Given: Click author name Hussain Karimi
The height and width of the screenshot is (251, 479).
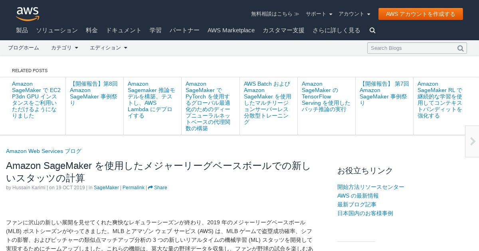Looking at the screenshot, I should coord(29,188).
